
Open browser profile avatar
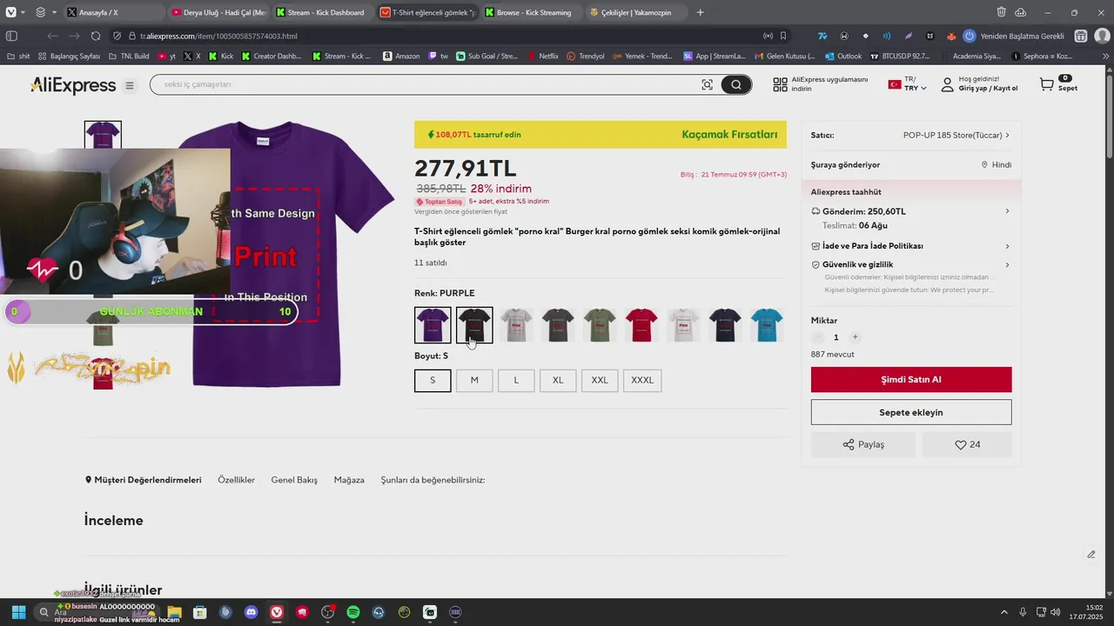pos(1102,36)
